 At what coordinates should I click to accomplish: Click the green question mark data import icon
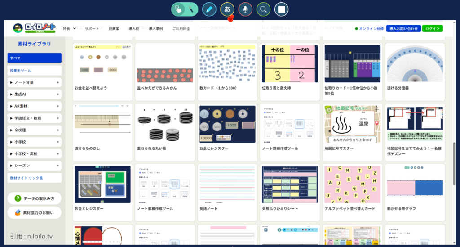18,198
